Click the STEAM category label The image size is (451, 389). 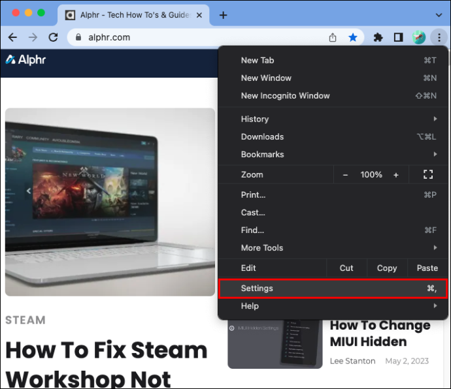point(25,320)
